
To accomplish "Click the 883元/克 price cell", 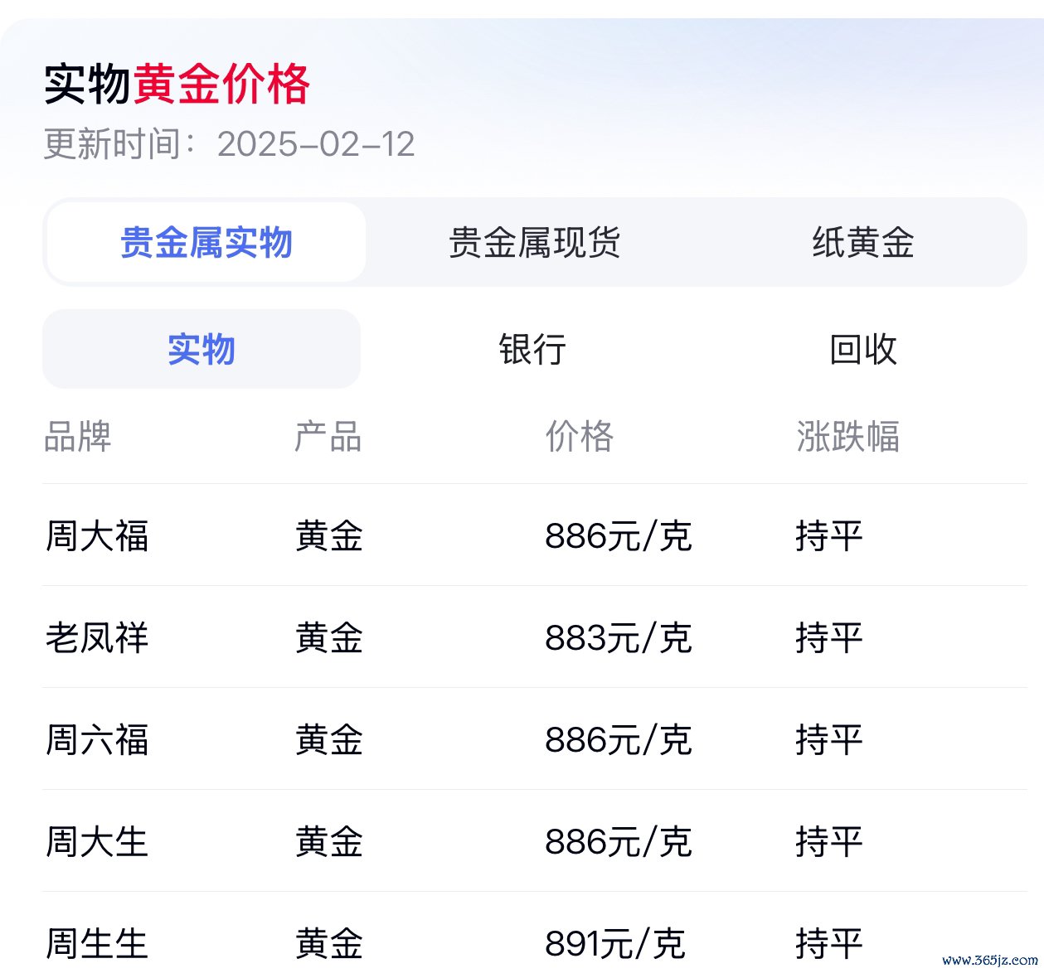I will pos(619,637).
